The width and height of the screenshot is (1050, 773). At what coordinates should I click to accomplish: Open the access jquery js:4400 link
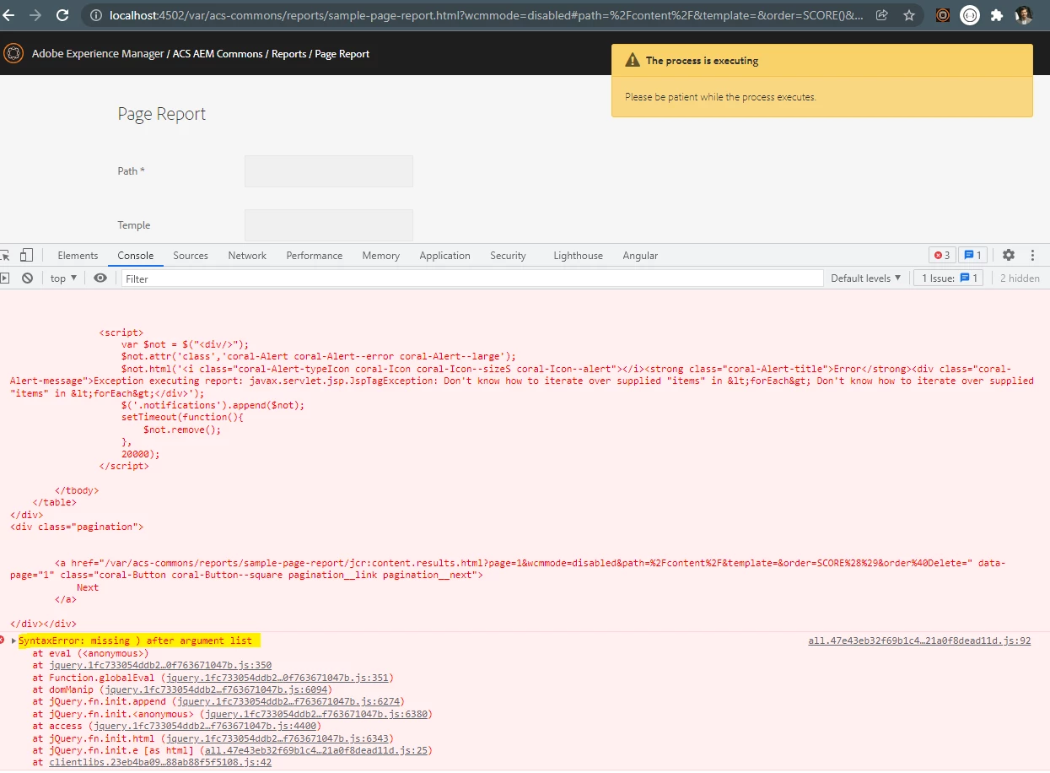205,726
